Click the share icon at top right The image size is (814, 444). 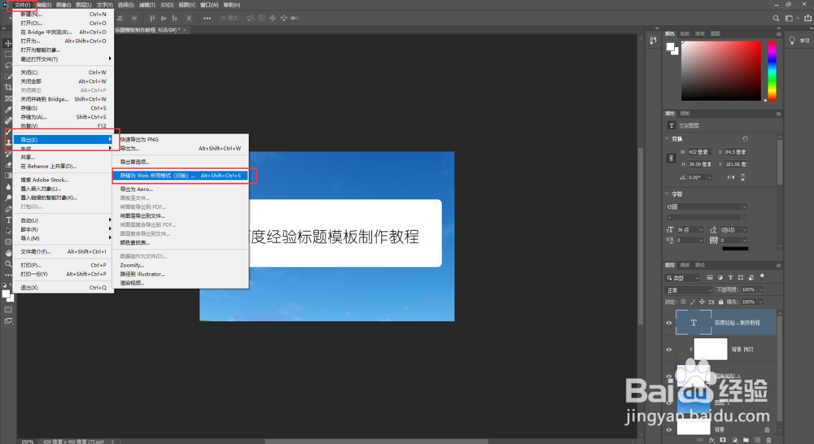[807, 18]
